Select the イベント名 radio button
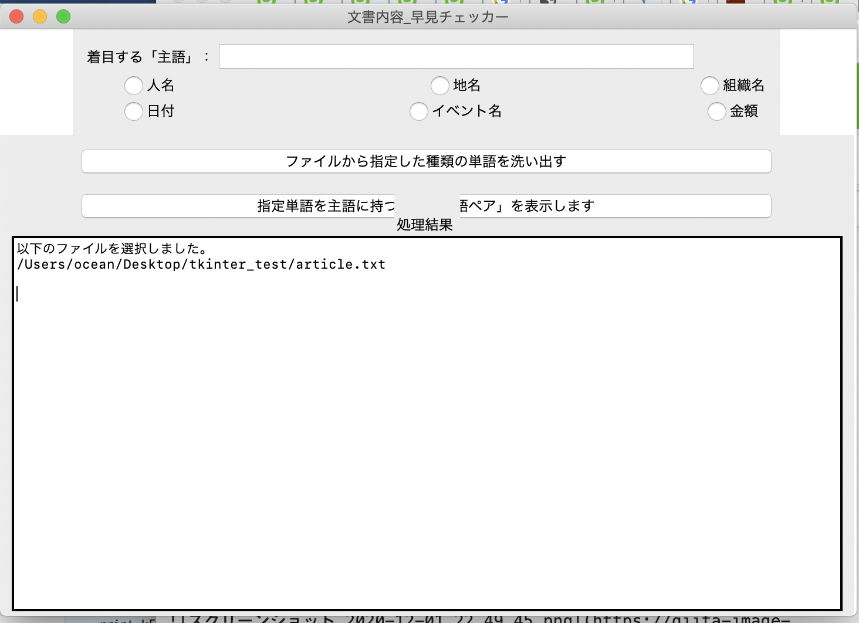859x623 pixels. (419, 111)
